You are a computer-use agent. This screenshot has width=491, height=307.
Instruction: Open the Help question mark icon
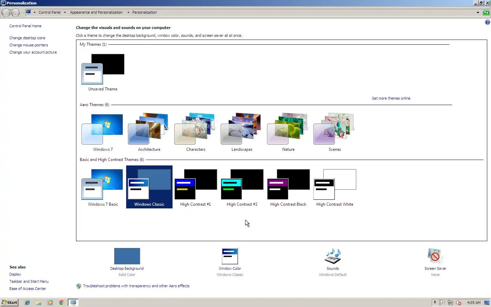[487, 22]
